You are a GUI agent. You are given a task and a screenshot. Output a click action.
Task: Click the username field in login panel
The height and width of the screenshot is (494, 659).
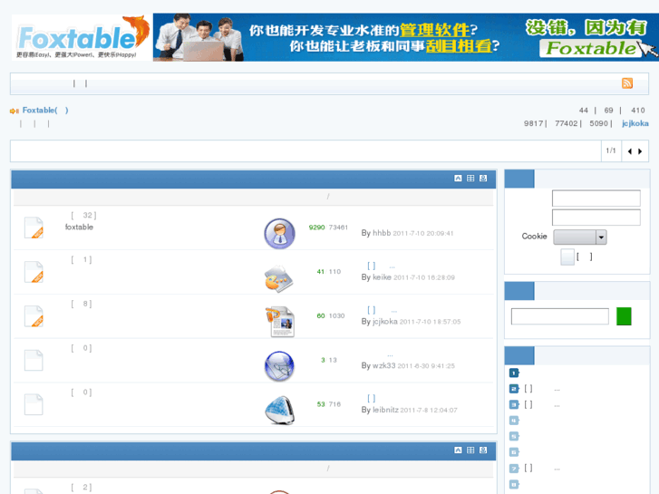point(596,198)
